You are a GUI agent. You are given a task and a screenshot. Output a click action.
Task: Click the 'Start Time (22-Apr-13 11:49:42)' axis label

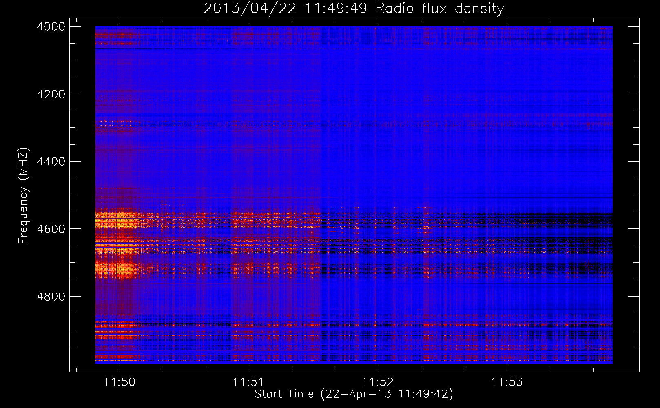(354, 394)
